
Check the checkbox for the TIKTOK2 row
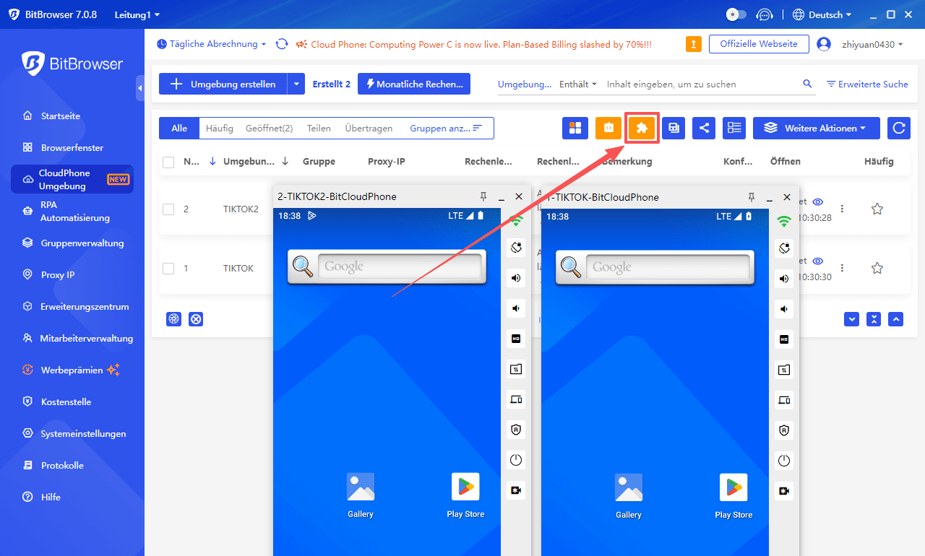pos(168,209)
